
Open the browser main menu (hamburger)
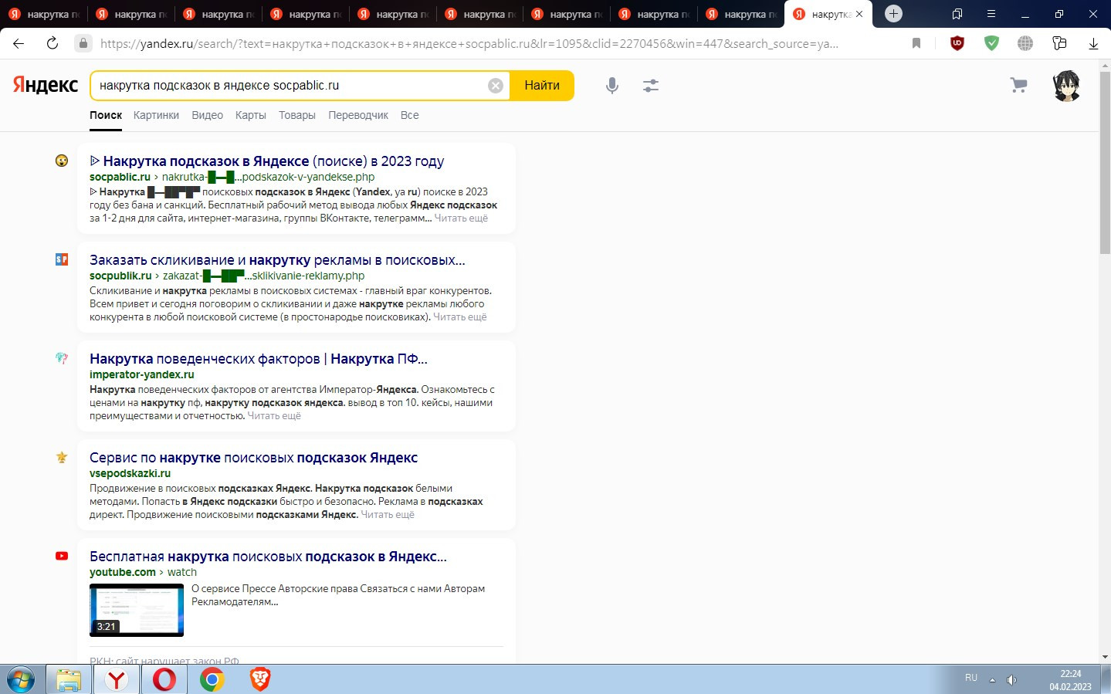(x=991, y=14)
